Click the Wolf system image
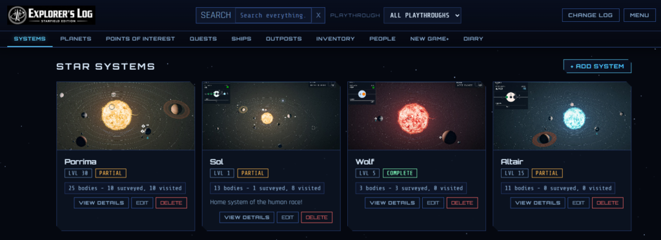Image resolution: width=661 pixels, height=240 pixels. pyautogui.click(x=416, y=115)
